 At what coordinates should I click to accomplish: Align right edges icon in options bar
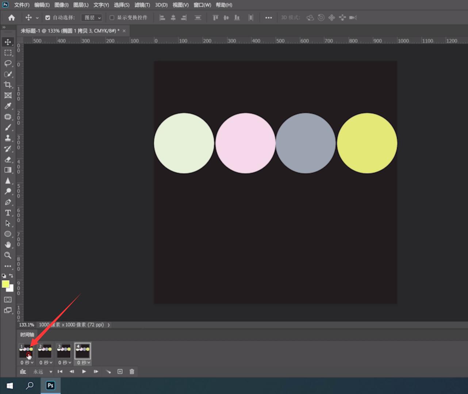tap(184, 18)
